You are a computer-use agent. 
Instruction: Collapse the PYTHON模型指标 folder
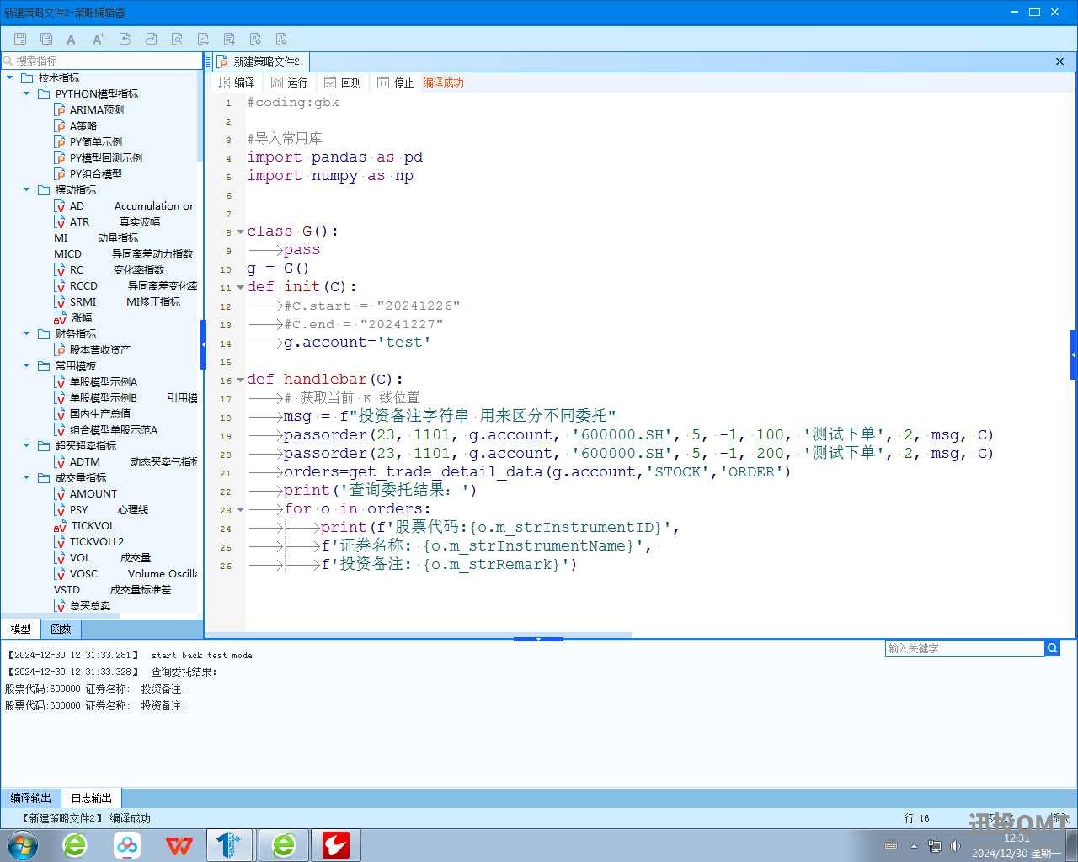coord(27,93)
